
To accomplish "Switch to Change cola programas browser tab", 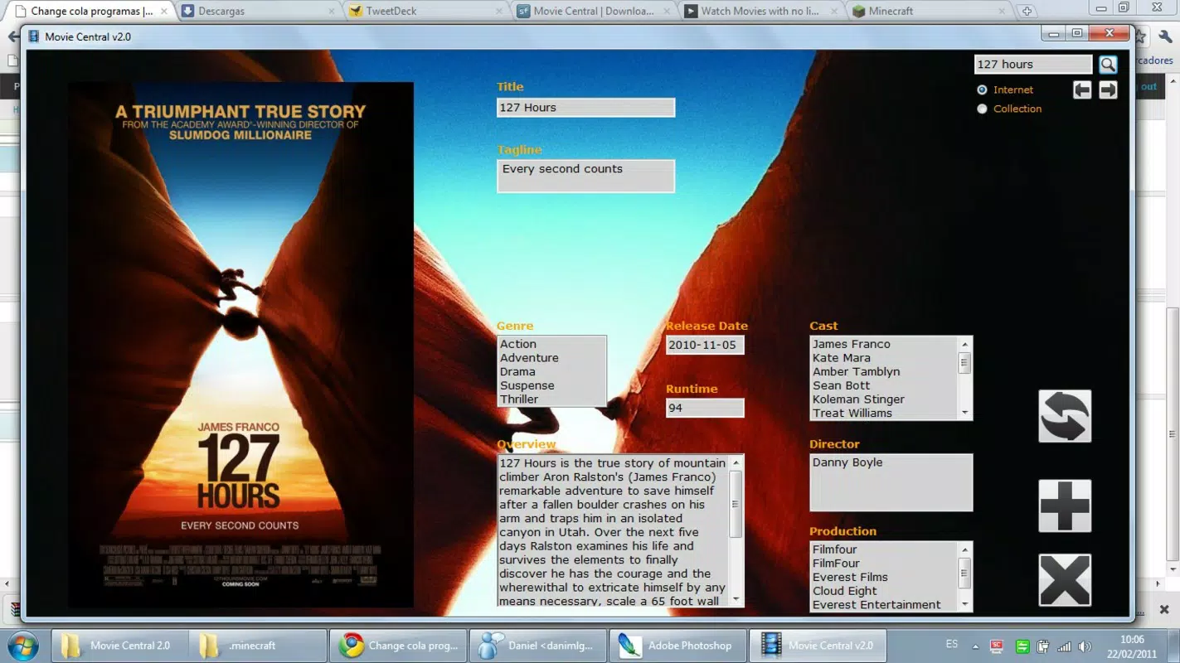I will pyautogui.click(x=91, y=11).
